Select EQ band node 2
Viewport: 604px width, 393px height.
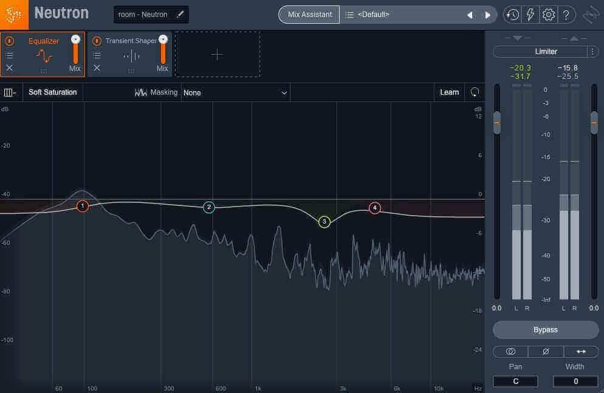(x=209, y=207)
